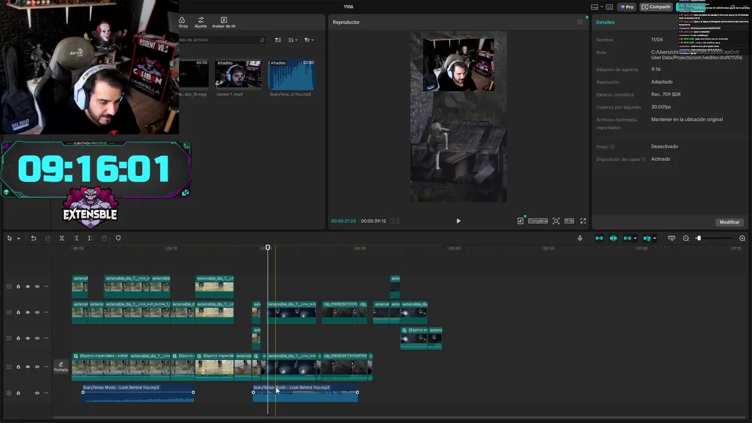752x423 pixels.
Task: Mute the audio track with ScaryTense Music
Action: coord(37,393)
